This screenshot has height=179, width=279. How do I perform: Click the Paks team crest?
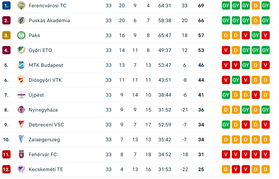21,35
